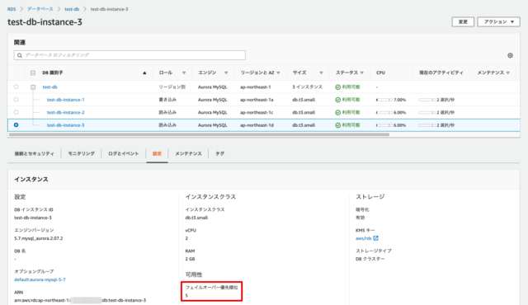Click the 変更 button
This screenshot has height=305, width=528.
pyautogui.click(x=463, y=22)
